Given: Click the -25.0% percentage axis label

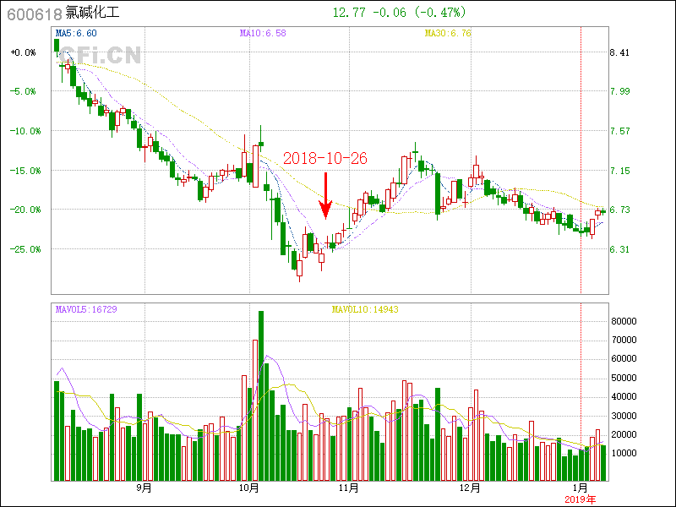Looking at the screenshot, I should (x=22, y=249).
